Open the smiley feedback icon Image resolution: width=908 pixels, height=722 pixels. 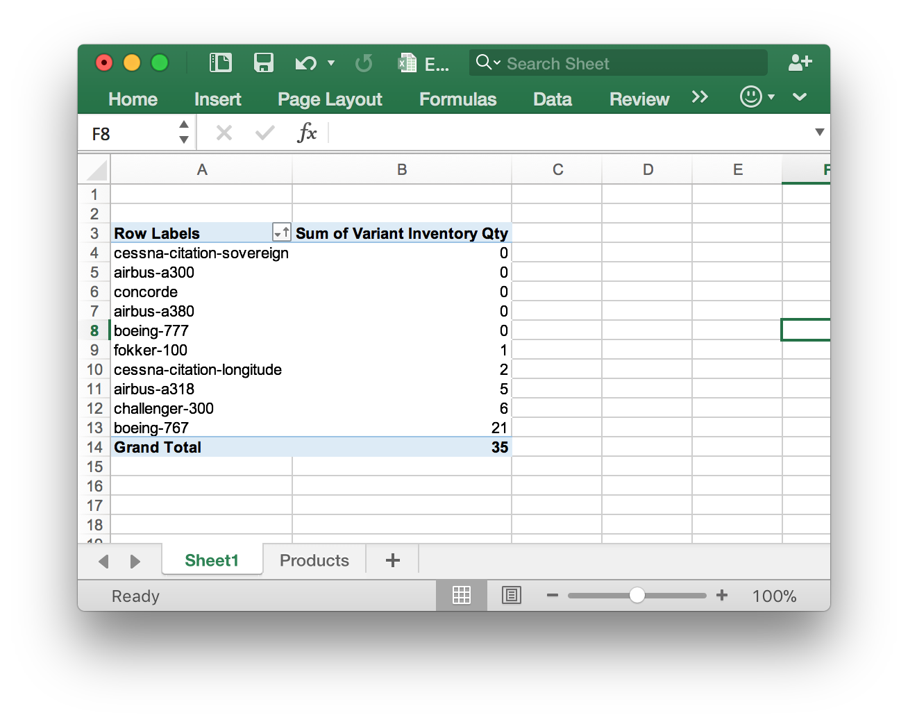point(751,97)
